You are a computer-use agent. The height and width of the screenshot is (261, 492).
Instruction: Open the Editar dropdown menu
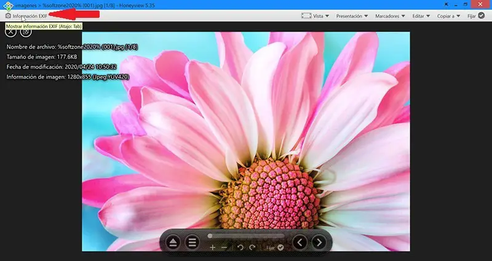coord(421,16)
